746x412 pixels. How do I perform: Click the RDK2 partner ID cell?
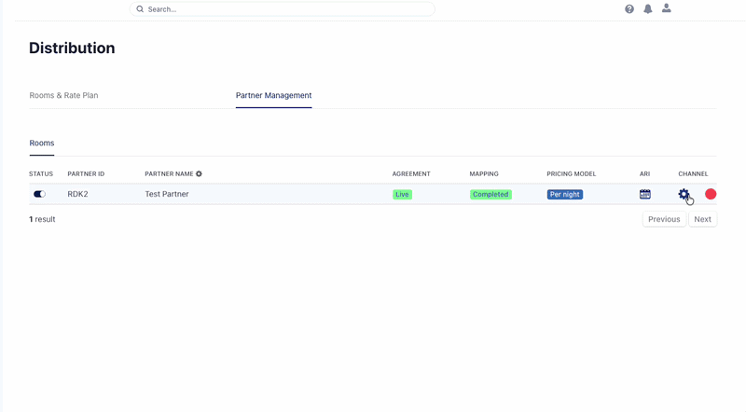click(x=77, y=194)
